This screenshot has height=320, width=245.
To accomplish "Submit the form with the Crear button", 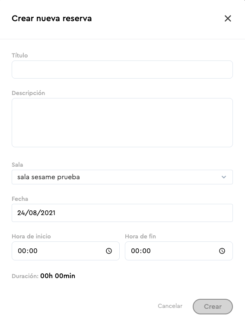I will 213,307.
